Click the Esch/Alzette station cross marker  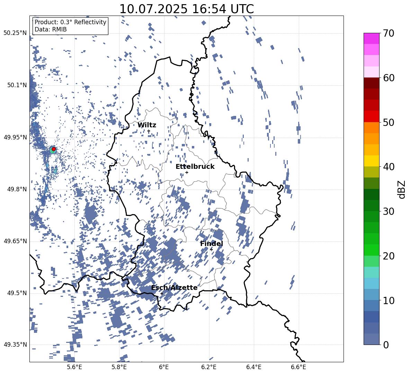tap(162, 293)
